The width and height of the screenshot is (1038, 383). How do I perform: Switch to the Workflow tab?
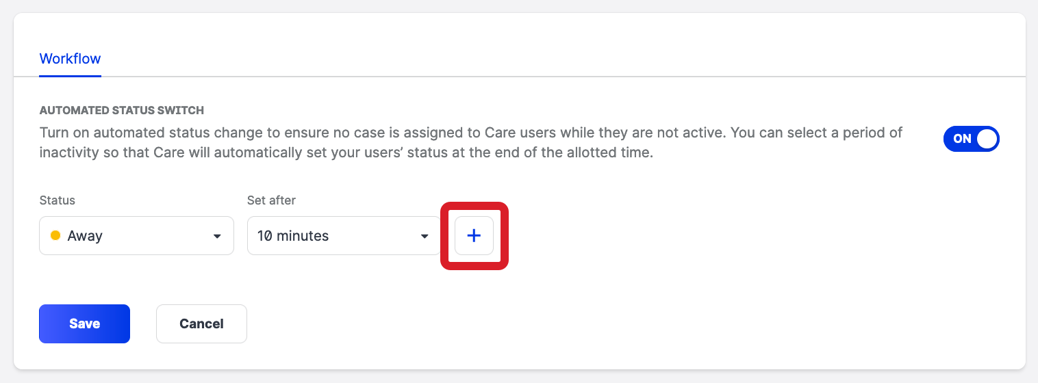(70, 59)
